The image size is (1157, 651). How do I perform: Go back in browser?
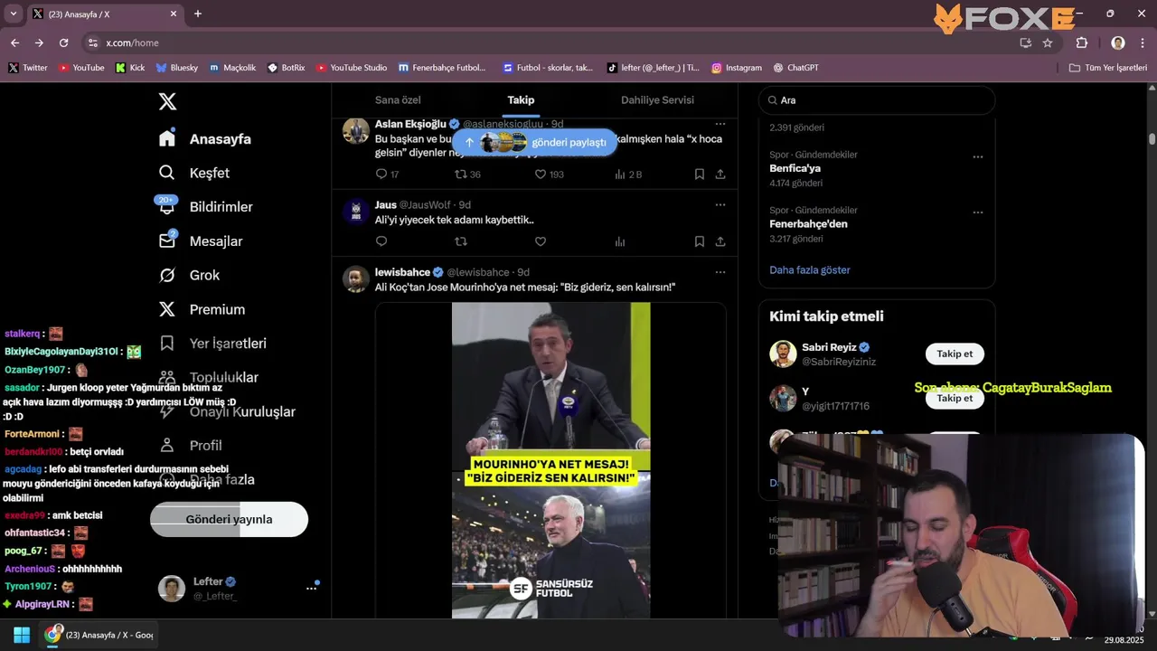14,42
